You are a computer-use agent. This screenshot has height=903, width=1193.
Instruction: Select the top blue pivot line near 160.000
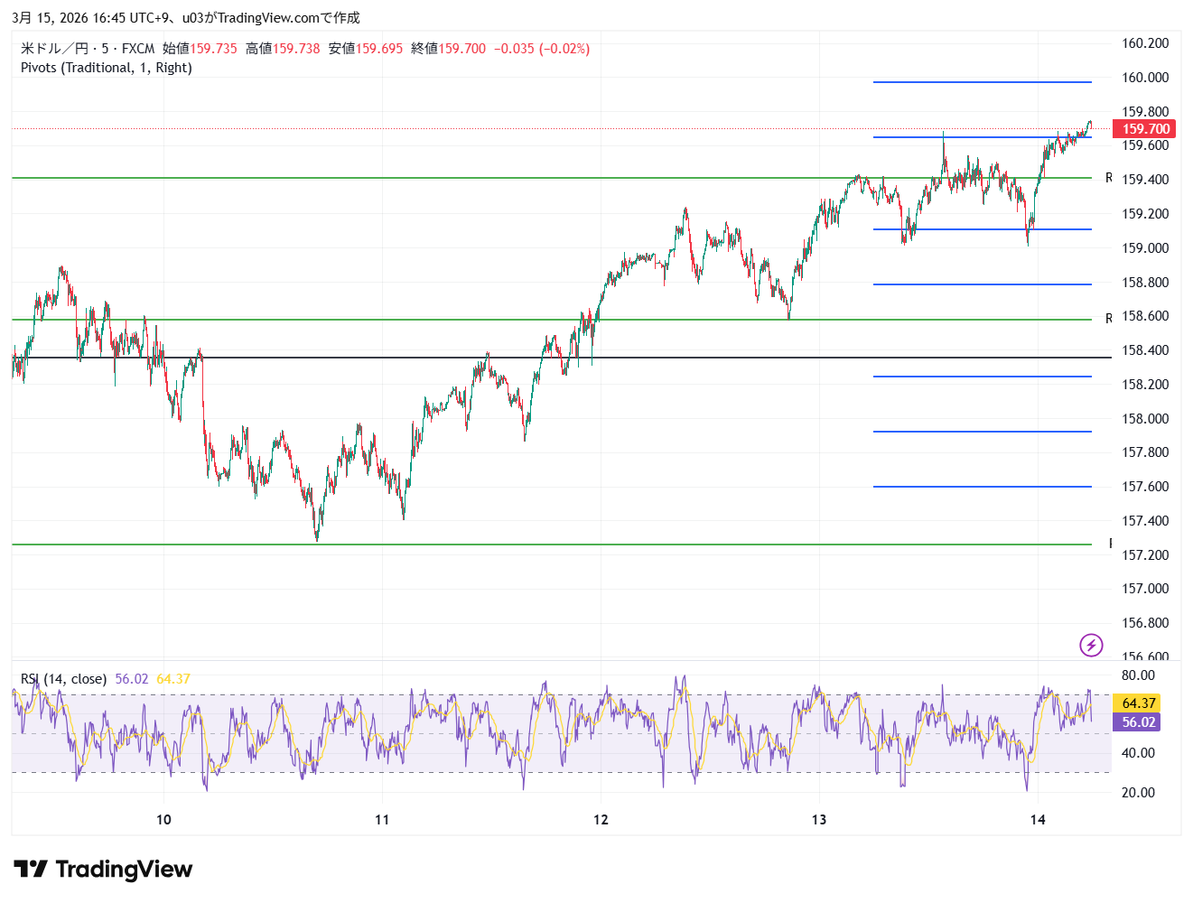982,82
